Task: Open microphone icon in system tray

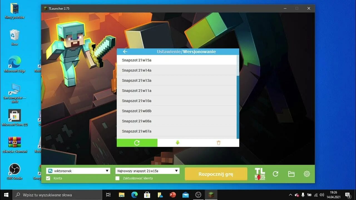Action: click(303, 195)
